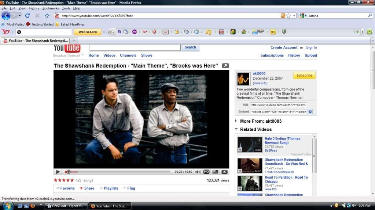The image size is (375, 210).
Task: Rate the video five stars
Action: (72, 180)
